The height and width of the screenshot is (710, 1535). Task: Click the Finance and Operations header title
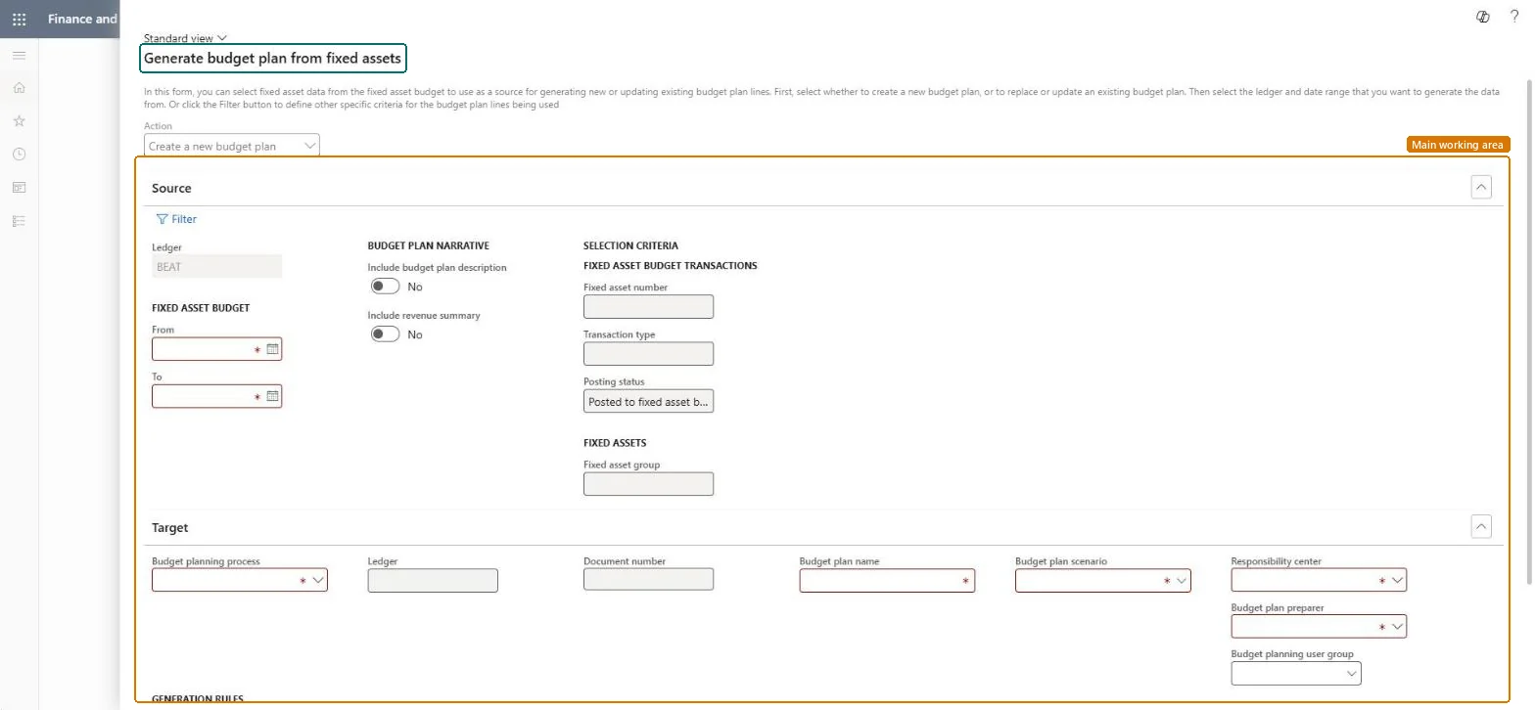tap(82, 19)
